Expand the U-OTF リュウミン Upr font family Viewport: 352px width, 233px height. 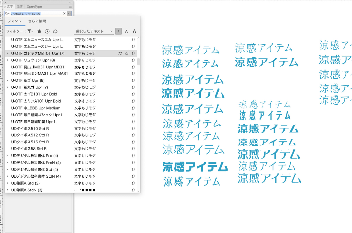[7, 60]
